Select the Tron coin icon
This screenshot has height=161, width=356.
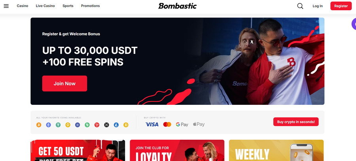[x=97, y=125]
